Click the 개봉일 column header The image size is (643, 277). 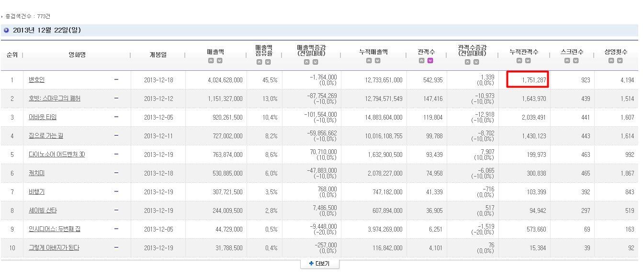click(x=158, y=55)
